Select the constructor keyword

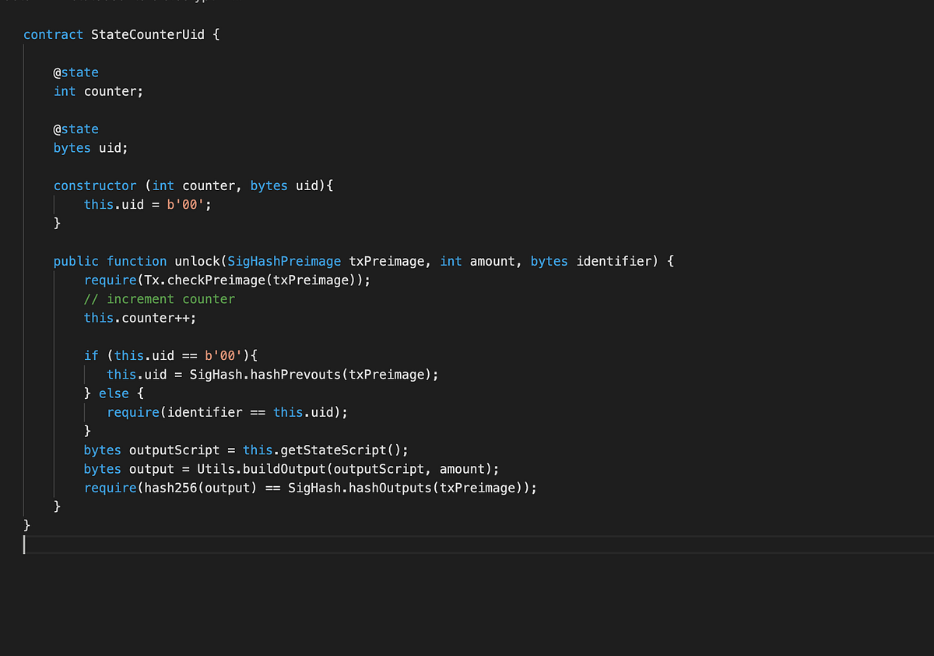(95, 185)
